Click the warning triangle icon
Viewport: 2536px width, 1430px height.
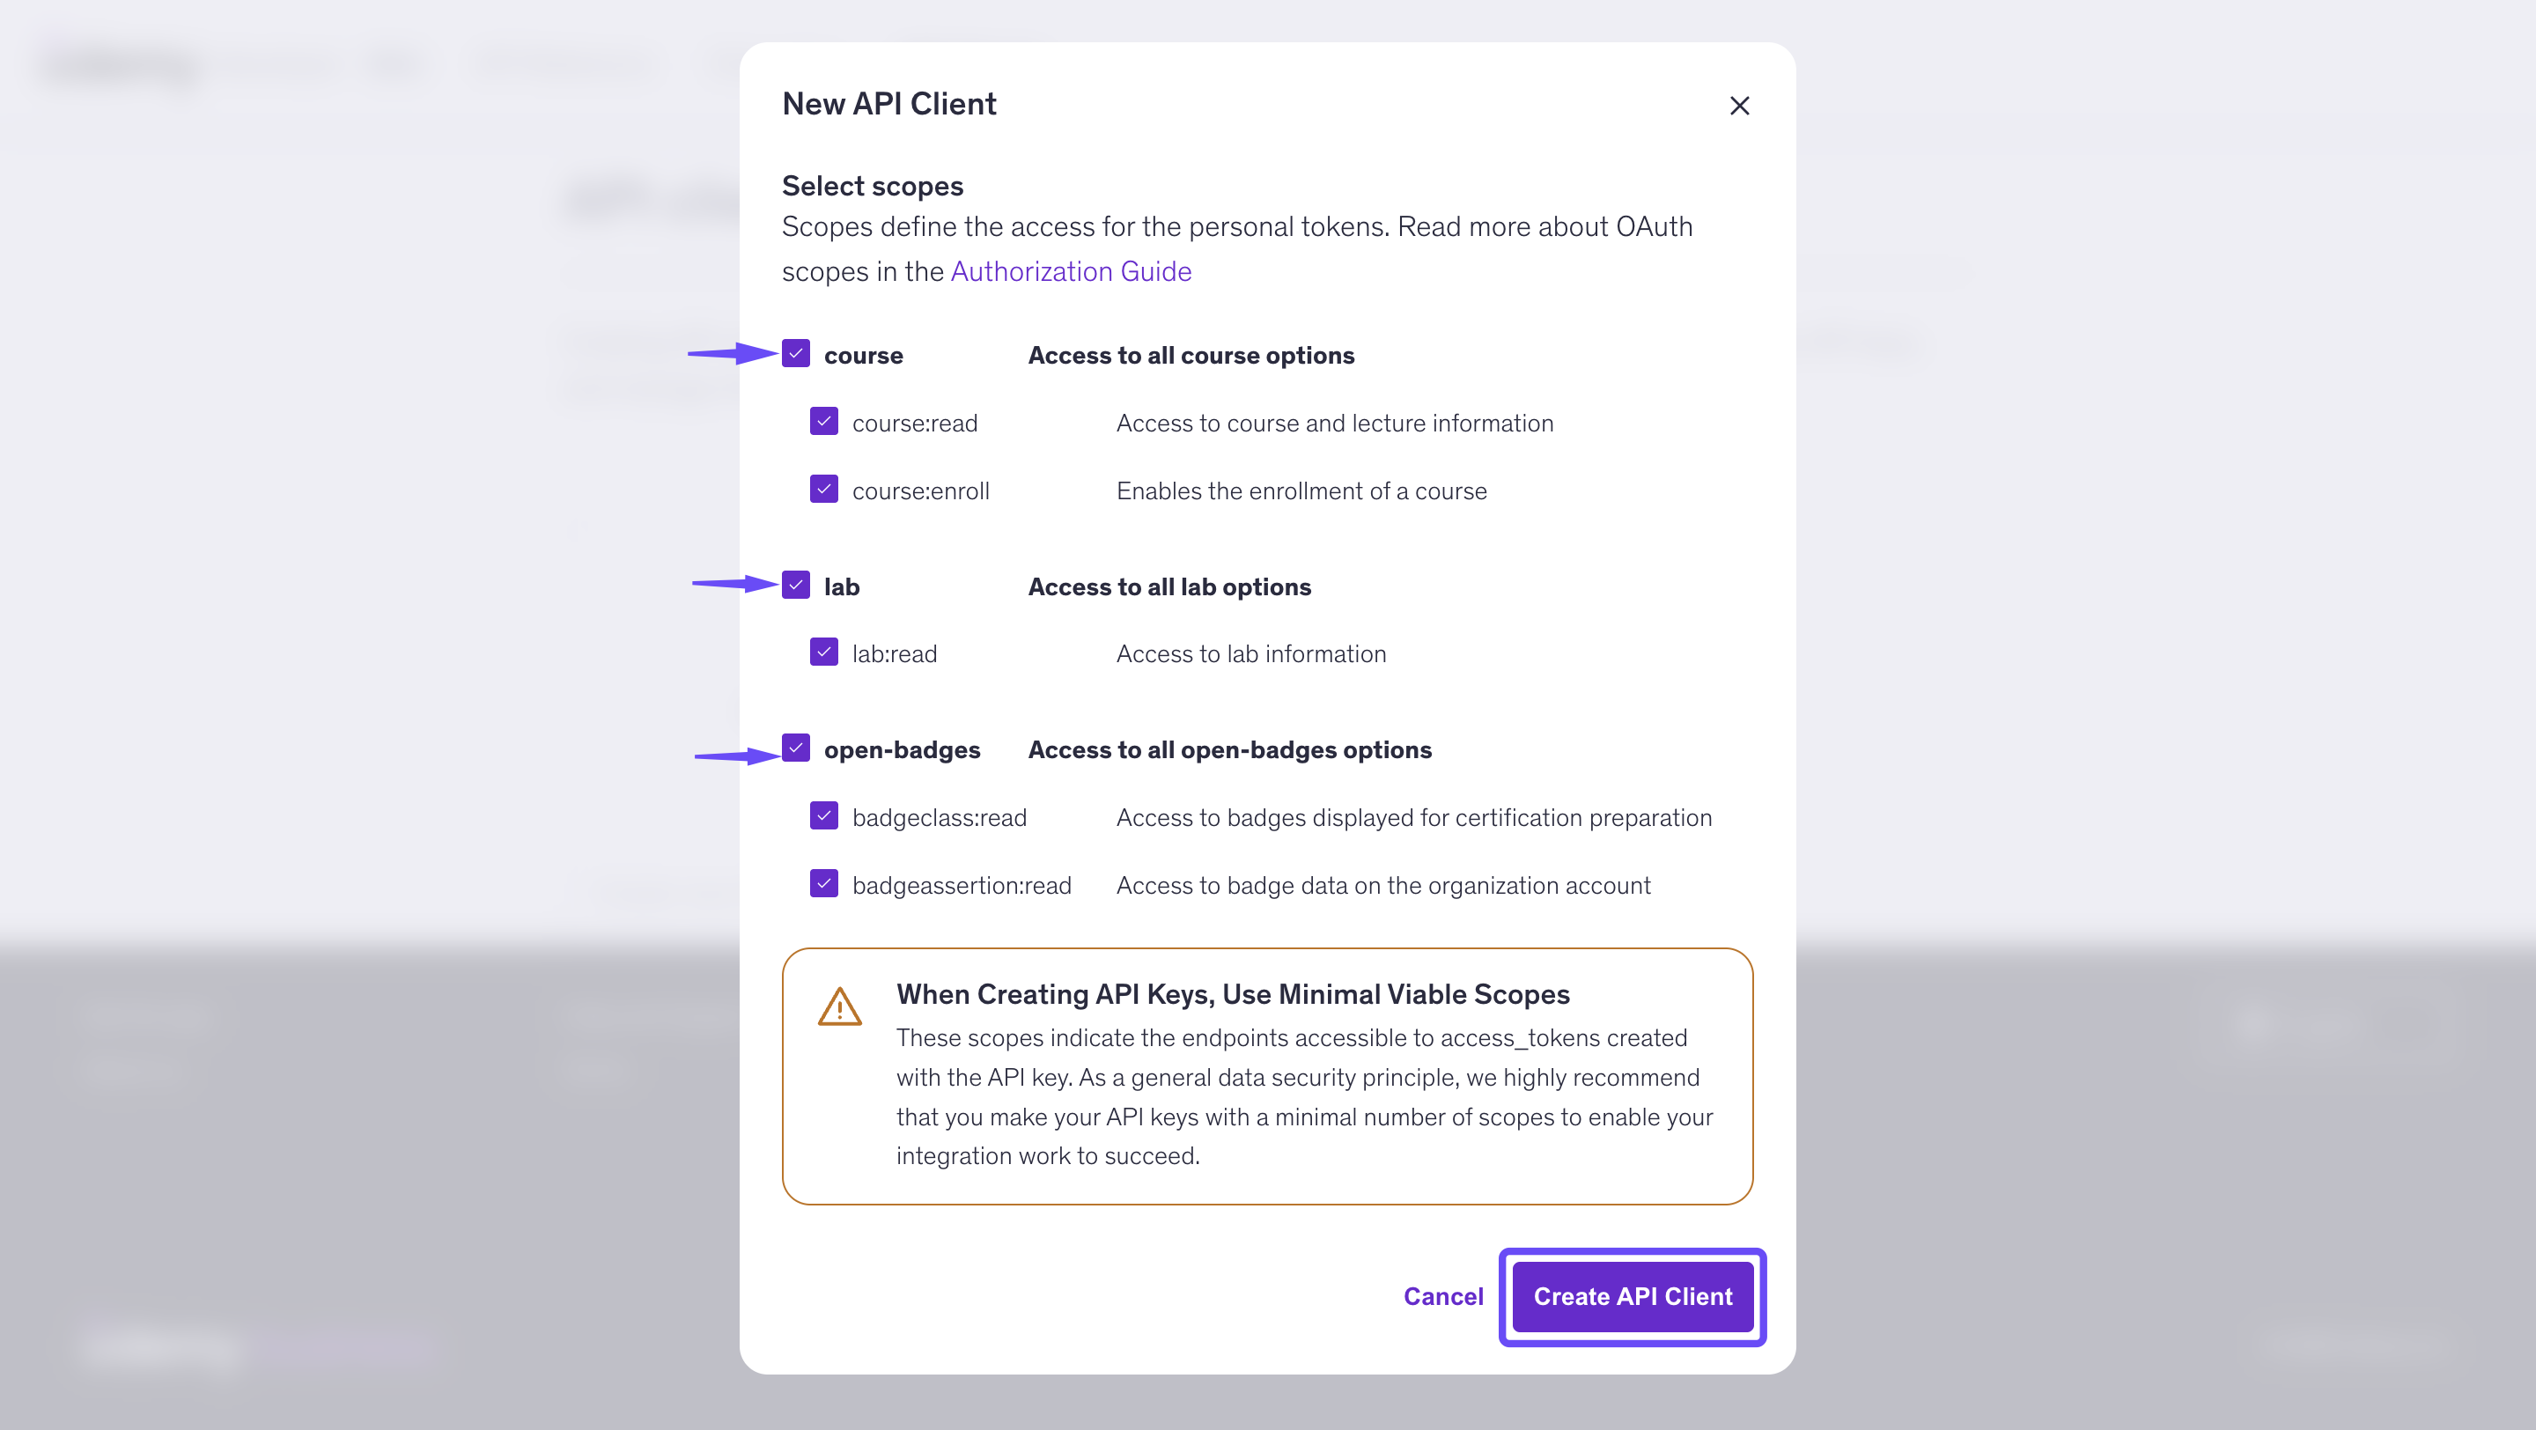(839, 1006)
